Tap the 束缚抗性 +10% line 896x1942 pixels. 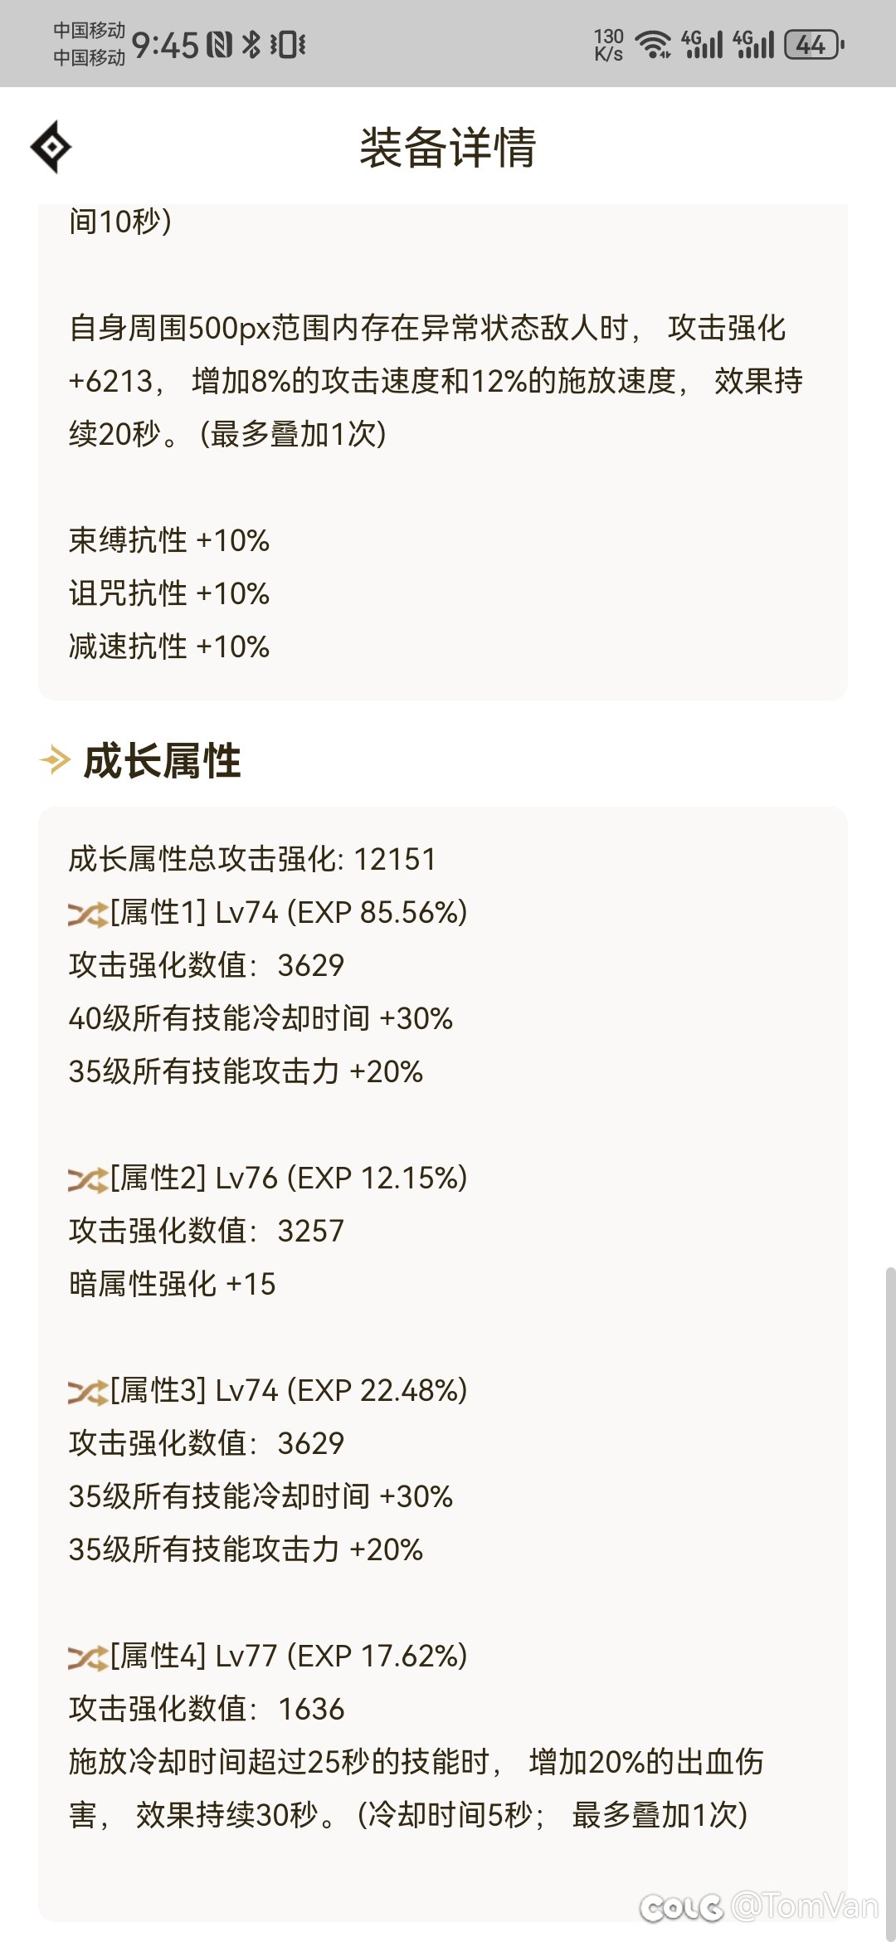coord(169,540)
